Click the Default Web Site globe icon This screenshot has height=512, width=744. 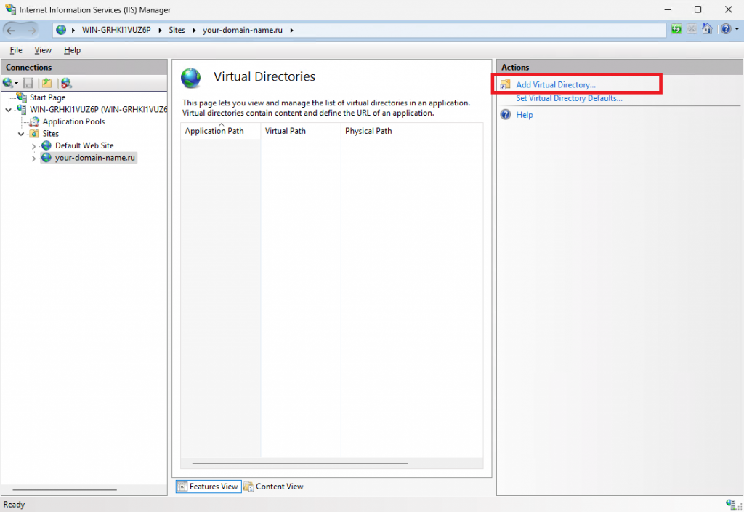(46, 145)
